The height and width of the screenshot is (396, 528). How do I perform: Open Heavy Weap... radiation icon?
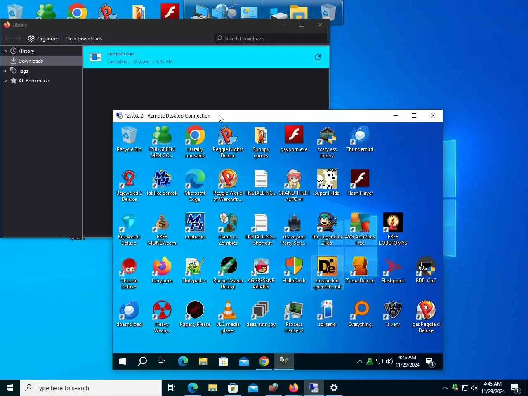point(162,317)
